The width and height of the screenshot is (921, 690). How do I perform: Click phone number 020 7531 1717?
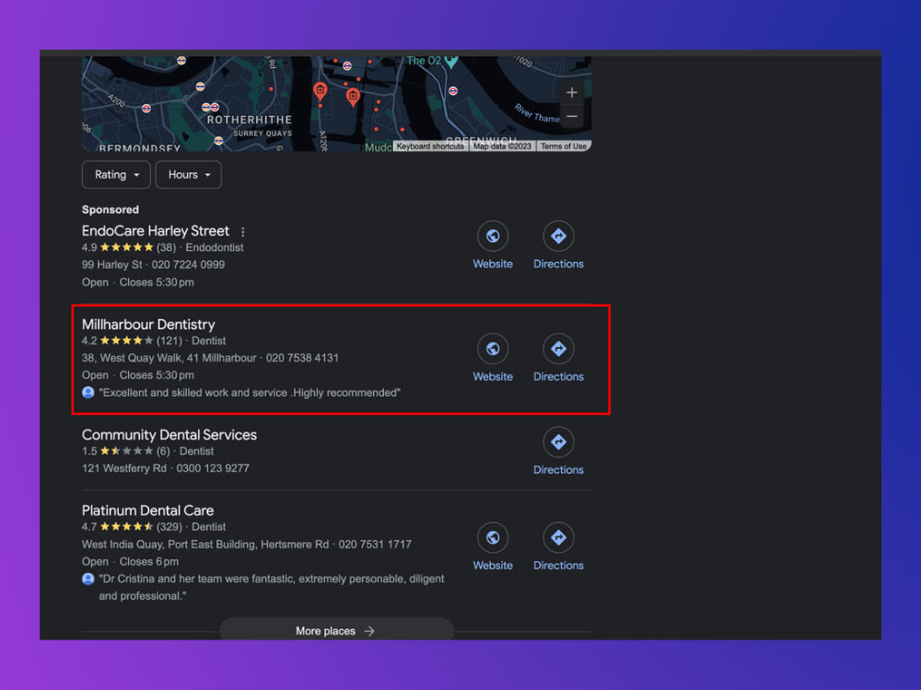pos(375,545)
